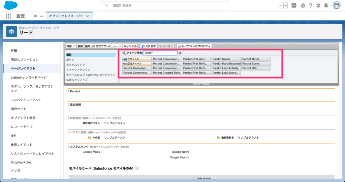Switch to the ホーム tab
Viewport: 345px width, 182px height.
point(38,16)
